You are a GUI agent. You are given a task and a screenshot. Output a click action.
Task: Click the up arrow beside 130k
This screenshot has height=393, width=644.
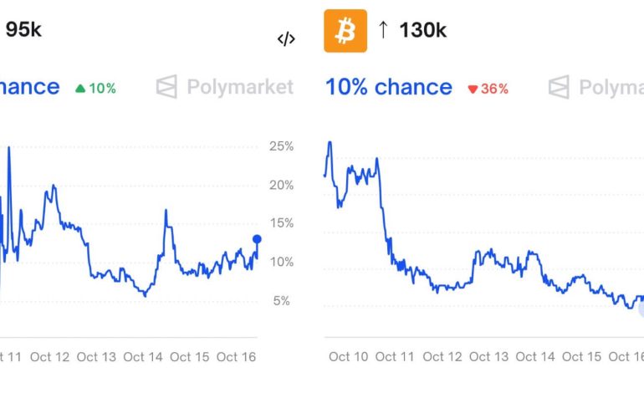coord(383,31)
